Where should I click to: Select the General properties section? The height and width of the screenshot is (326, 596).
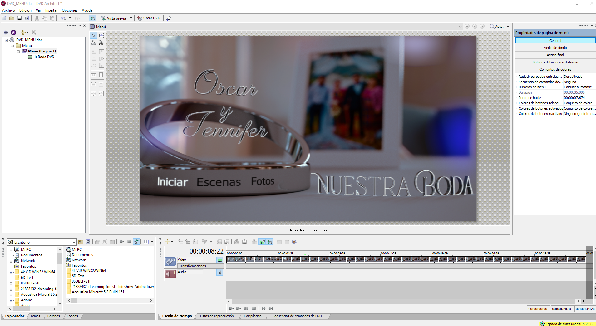555,41
